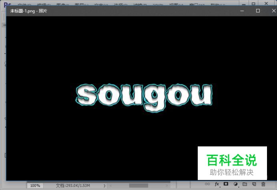Close the 未标题-1.png photo window

tap(274, 11)
